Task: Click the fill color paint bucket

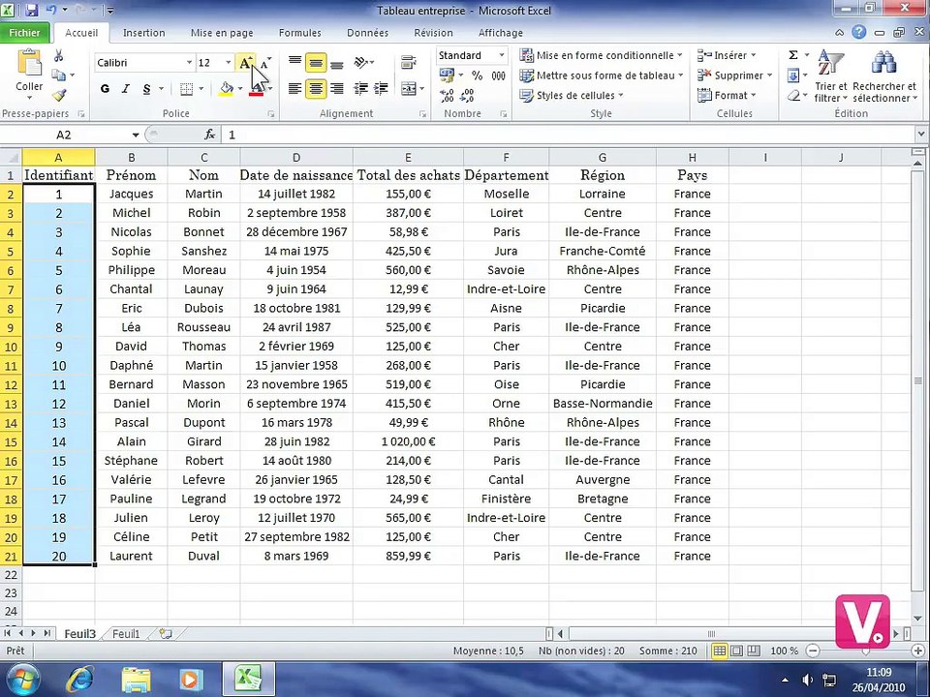Action: pos(226,89)
